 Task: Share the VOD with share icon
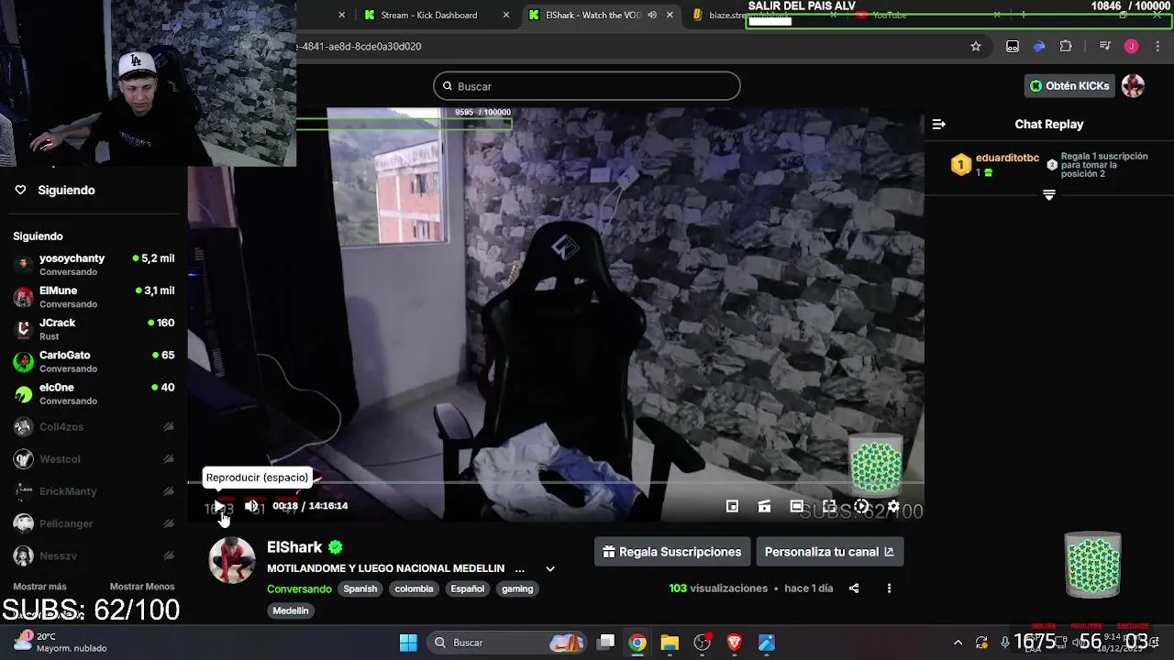[x=854, y=588]
